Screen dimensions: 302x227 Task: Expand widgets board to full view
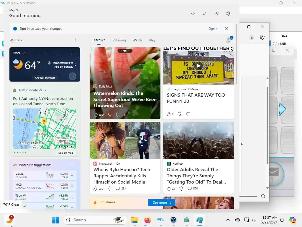coord(205,14)
